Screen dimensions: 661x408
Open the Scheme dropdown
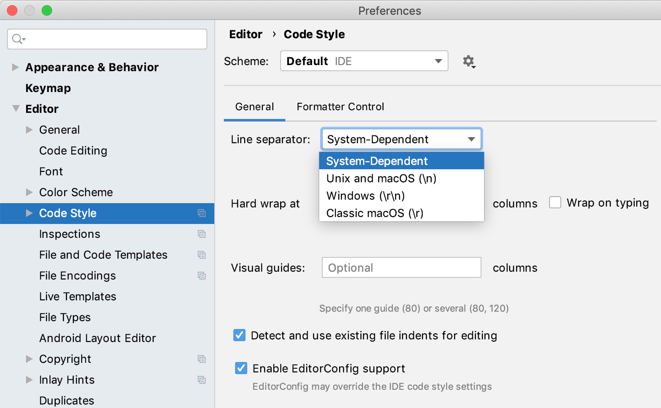(438, 61)
